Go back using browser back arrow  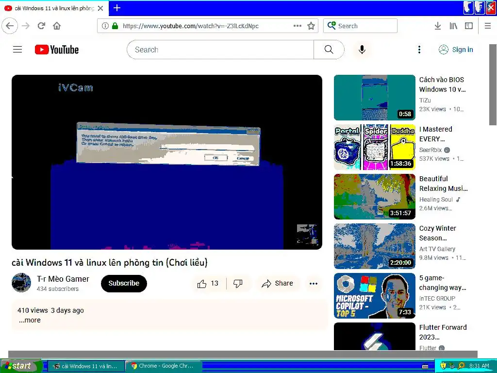pyautogui.click(x=10, y=26)
